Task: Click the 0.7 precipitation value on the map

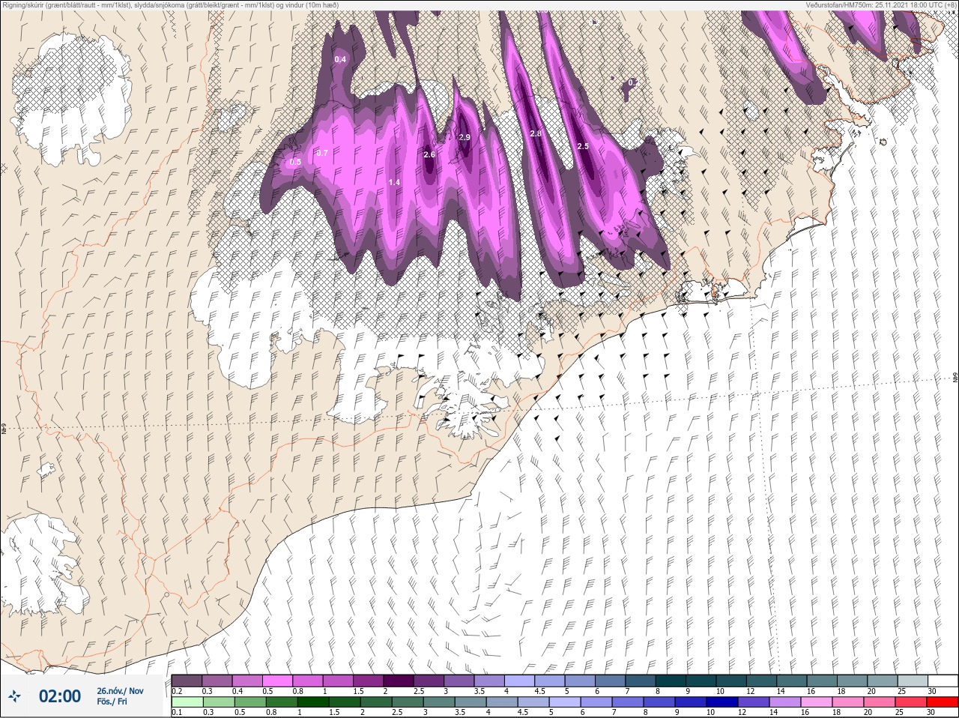Action: pyautogui.click(x=322, y=153)
